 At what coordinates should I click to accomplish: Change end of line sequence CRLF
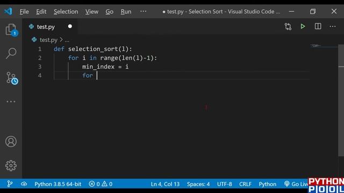pos(245,184)
